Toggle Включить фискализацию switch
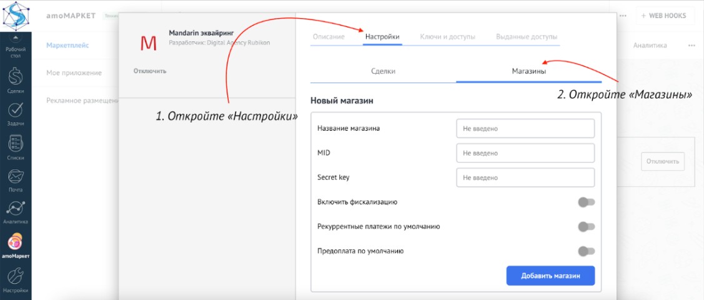The height and width of the screenshot is (300, 704). [x=587, y=202]
